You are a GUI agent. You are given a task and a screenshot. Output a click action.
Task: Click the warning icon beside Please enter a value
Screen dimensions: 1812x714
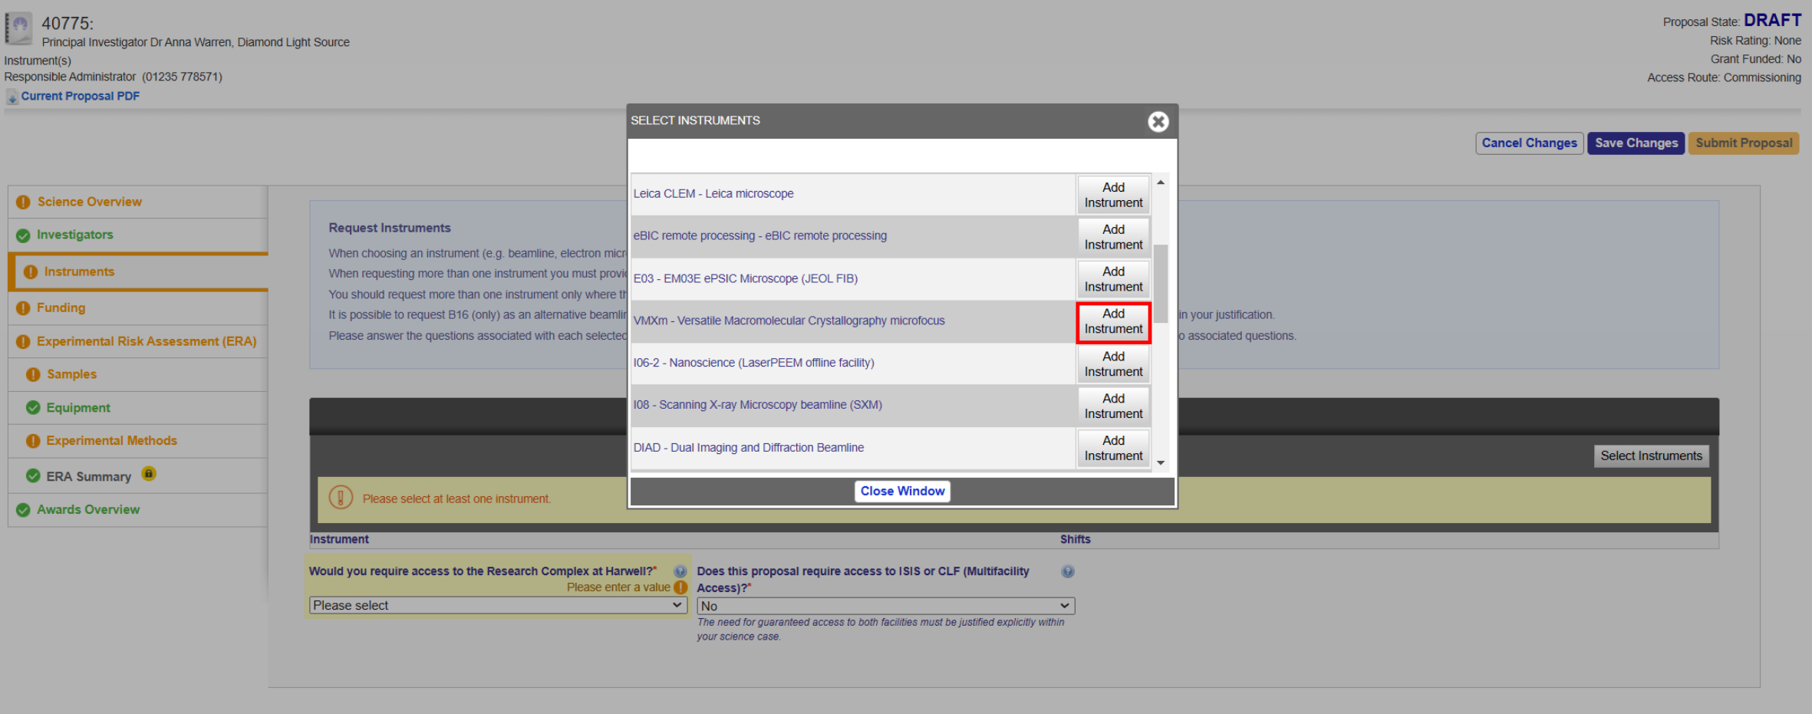tap(680, 587)
